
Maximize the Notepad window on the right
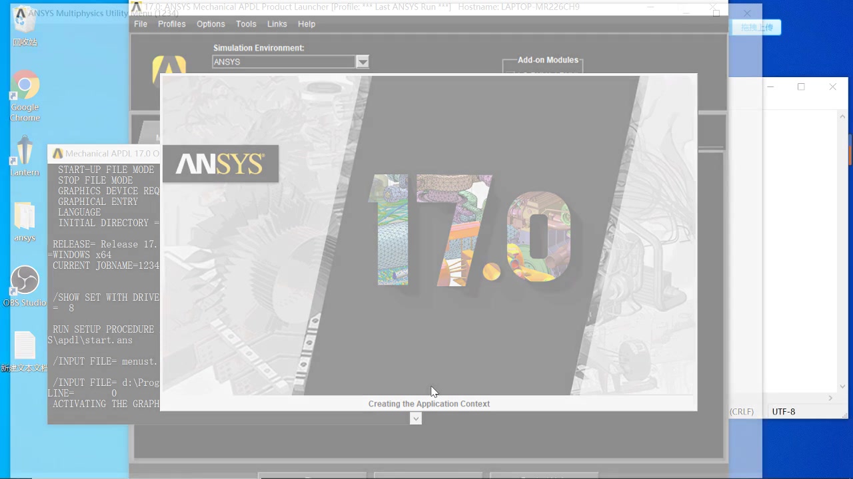801,86
